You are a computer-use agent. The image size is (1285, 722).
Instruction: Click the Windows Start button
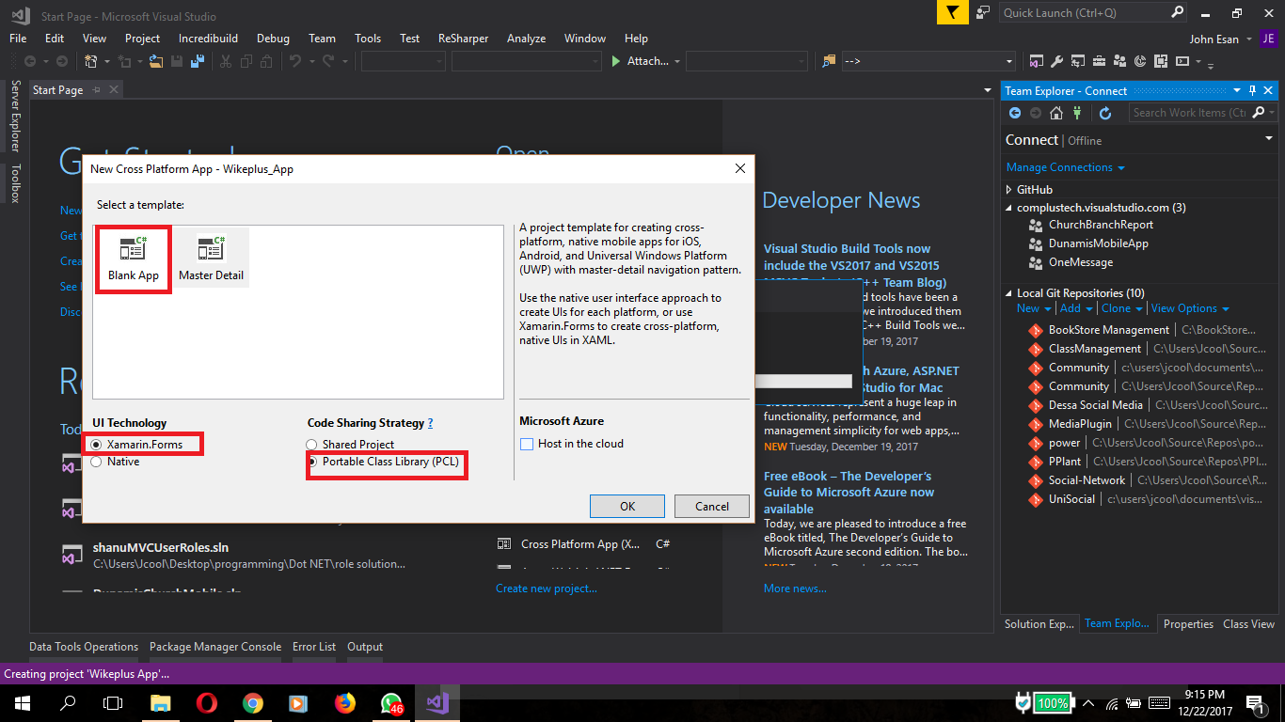click(22, 702)
